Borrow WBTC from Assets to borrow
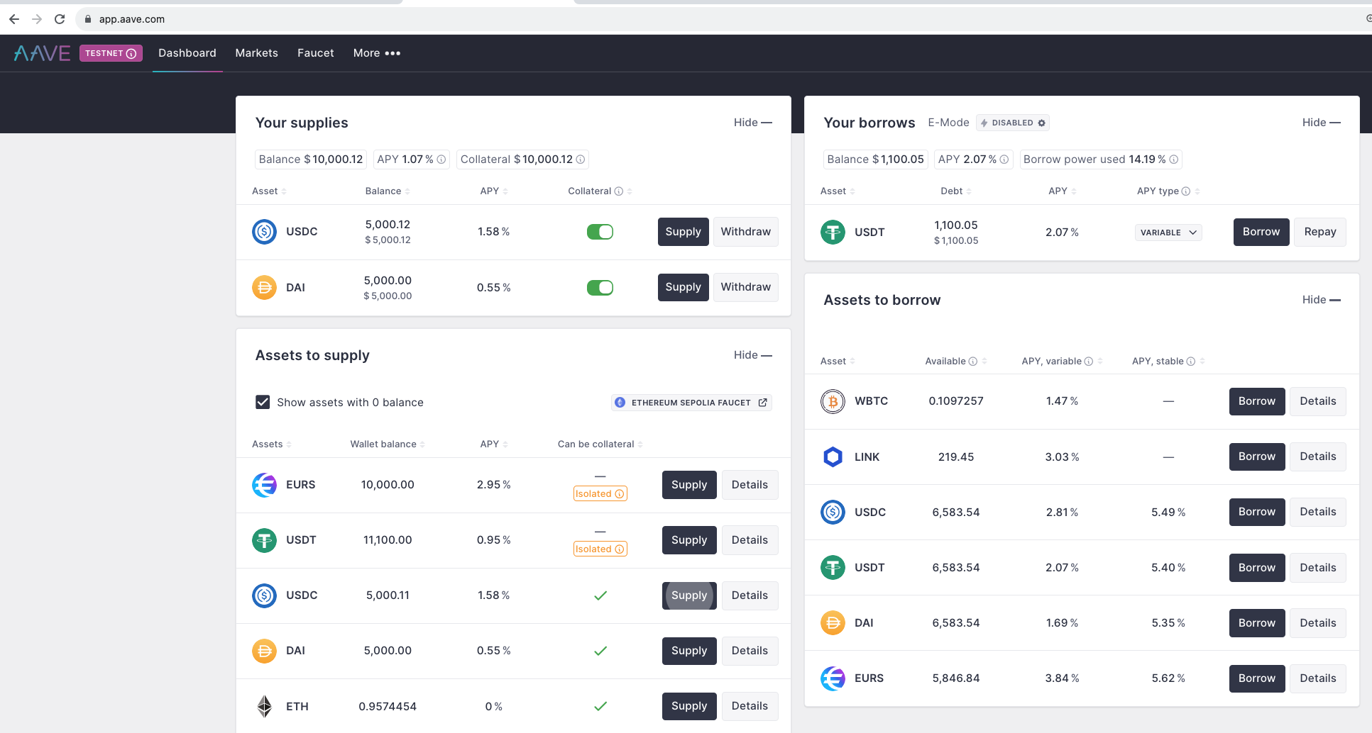Viewport: 1372px width, 733px height. pyautogui.click(x=1257, y=401)
